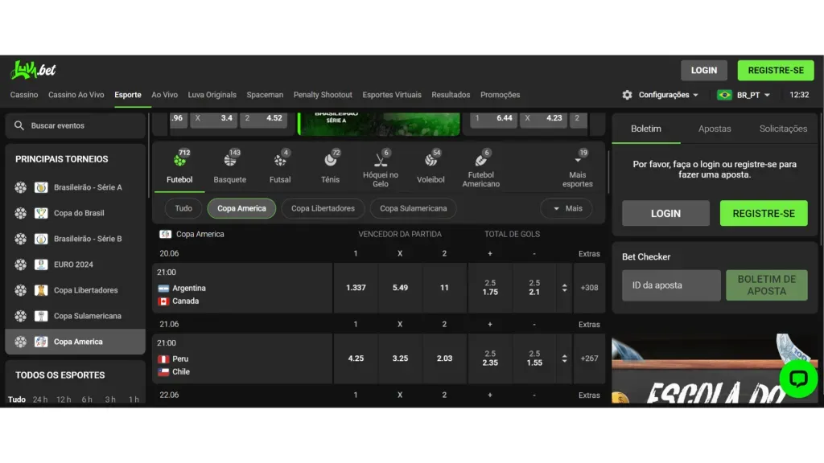Select the Tênis sport icon
This screenshot has width=824, height=463.
(330, 167)
